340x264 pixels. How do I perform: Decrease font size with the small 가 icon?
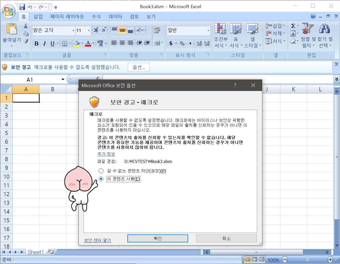coord(103,30)
